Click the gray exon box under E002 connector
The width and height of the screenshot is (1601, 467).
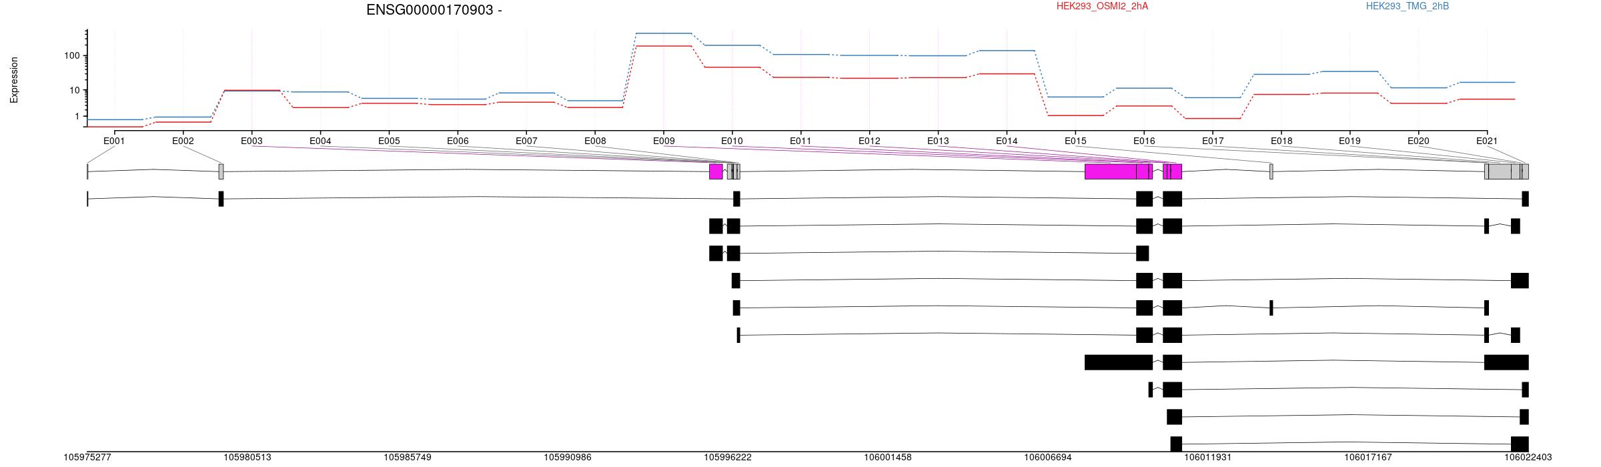pos(221,171)
